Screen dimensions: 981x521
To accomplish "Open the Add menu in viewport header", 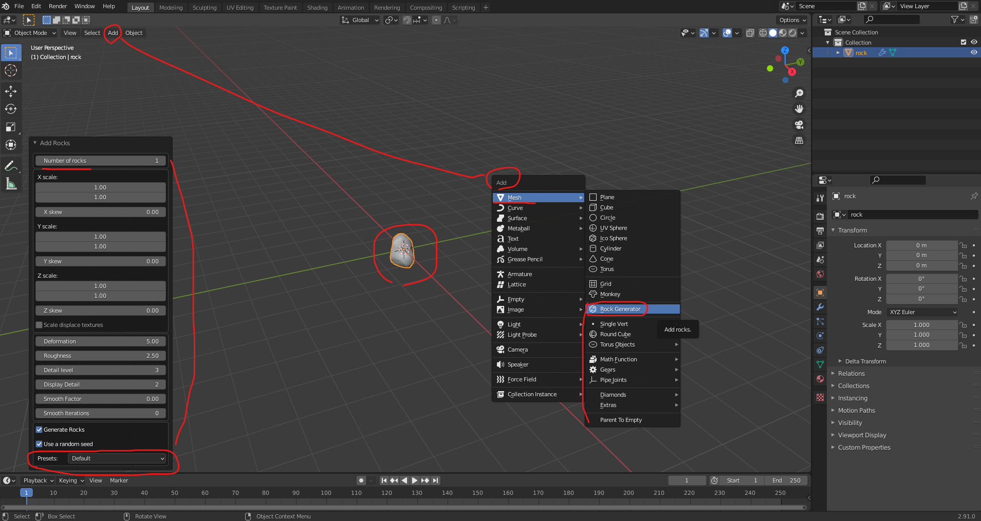I will pyautogui.click(x=113, y=33).
